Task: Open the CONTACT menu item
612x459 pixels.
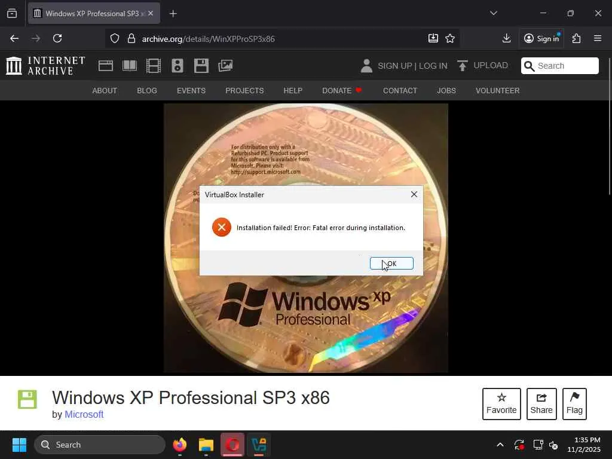Action: [x=400, y=91]
